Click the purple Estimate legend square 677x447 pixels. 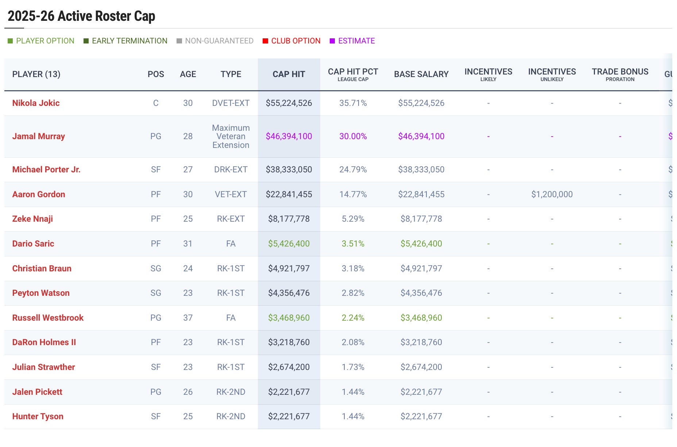[x=332, y=41]
